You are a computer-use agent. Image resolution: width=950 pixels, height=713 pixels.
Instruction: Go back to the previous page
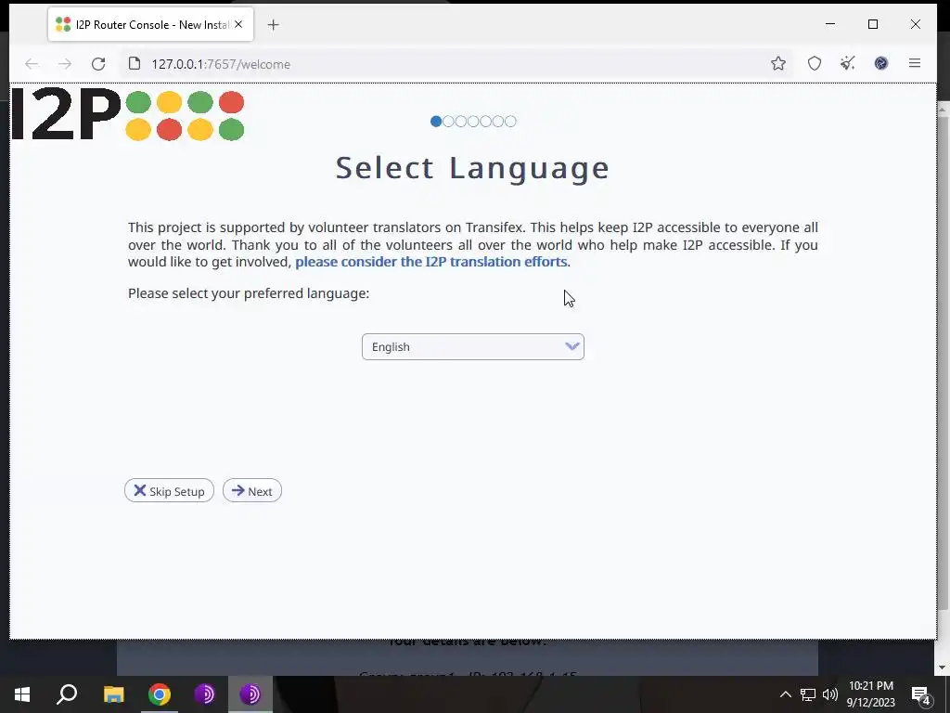coord(32,64)
